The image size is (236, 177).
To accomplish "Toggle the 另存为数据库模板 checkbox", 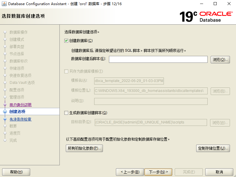I will [x=66, y=71].
